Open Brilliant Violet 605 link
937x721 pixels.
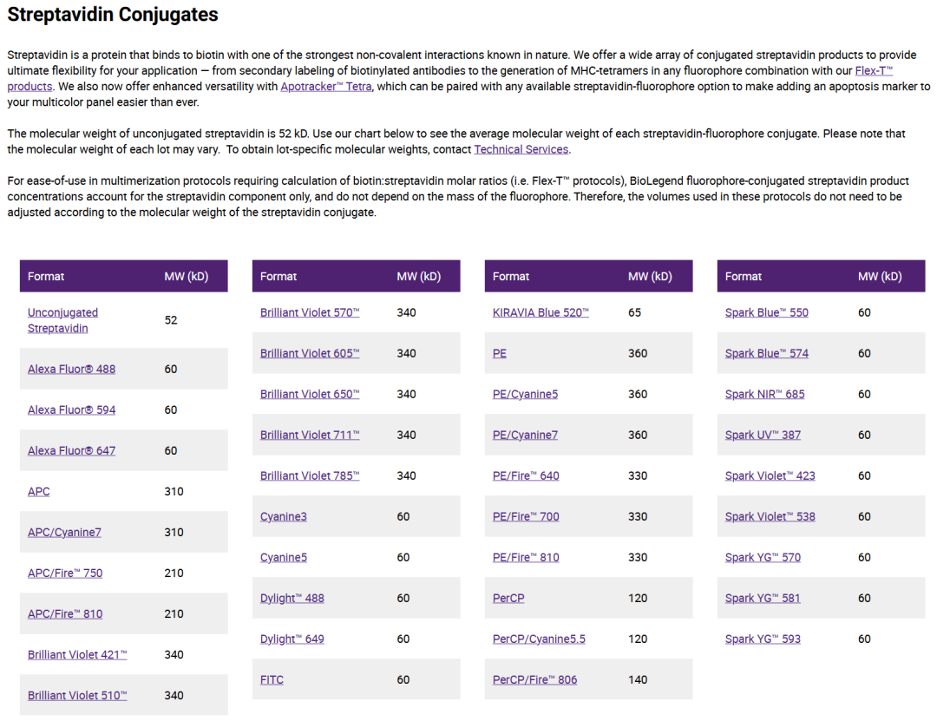(310, 353)
